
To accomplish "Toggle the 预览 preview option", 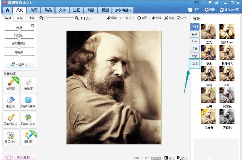I will tap(182, 158).
